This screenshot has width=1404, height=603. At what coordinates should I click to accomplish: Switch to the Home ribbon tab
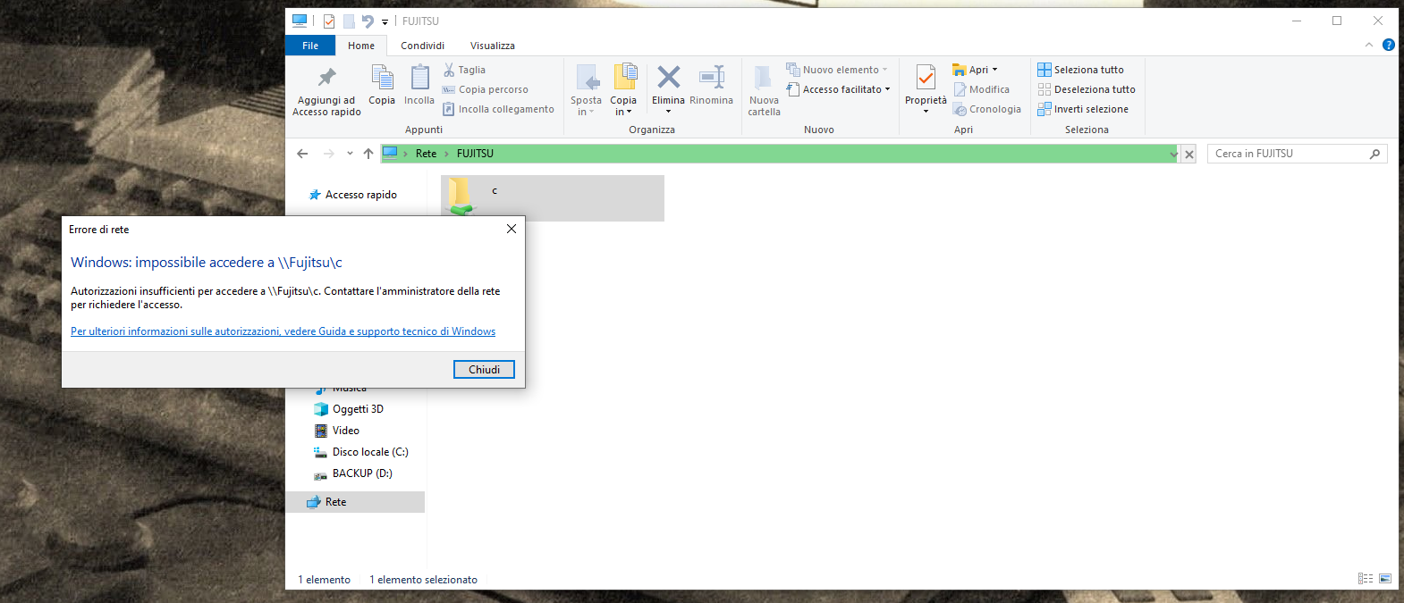(361, 46)
